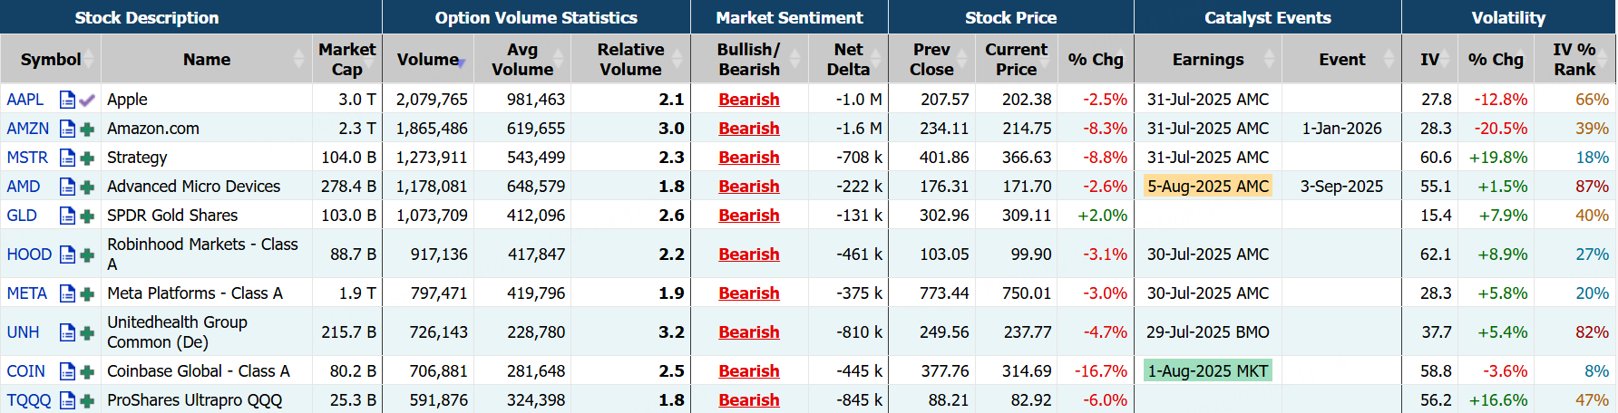1618x413 pixels.
Task: Sort by Earnings column header
Action: coord(1208,59)
